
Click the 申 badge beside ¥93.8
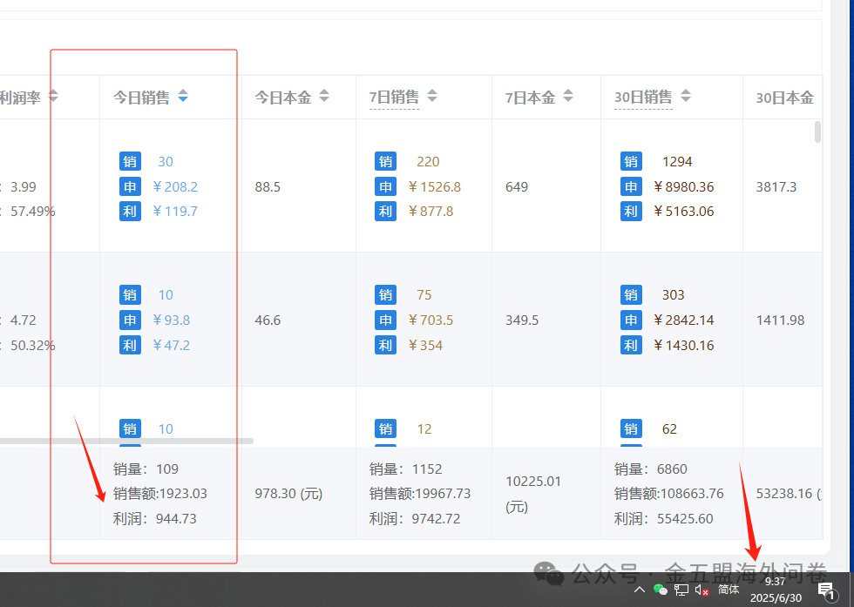[x=130, y=320]
